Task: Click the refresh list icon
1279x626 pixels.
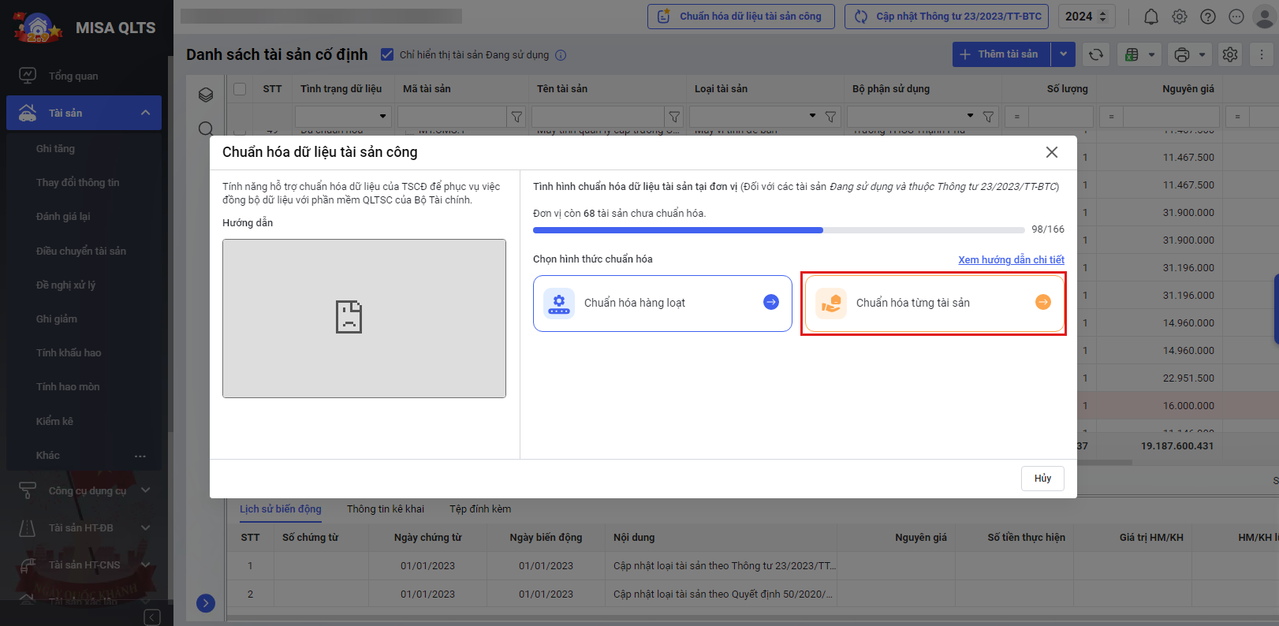Action: pos(1096,54)
